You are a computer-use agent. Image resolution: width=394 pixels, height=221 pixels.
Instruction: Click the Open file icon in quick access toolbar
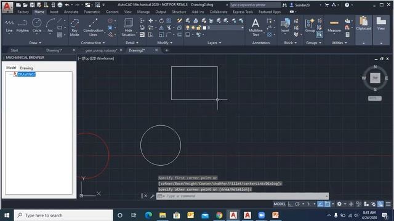[25, 5]
